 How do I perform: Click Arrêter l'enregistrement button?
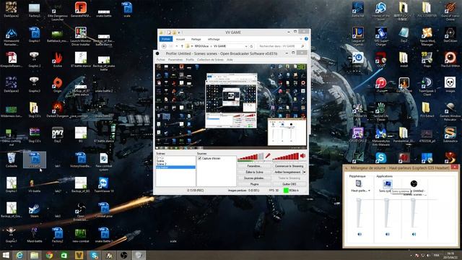[x=287, y=172]
